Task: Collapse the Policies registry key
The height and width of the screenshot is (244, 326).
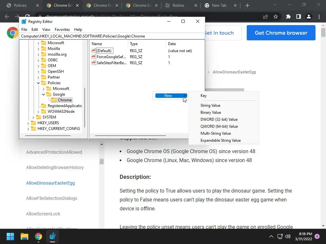Action: pos(38,83)
